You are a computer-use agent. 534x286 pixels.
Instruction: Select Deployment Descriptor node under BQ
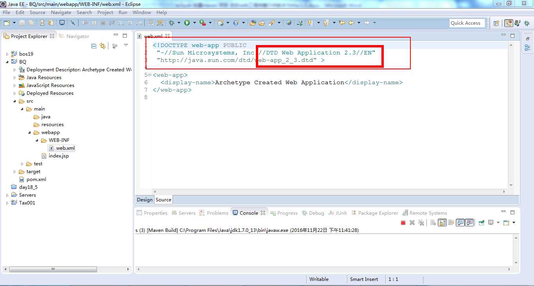point(76,70)
